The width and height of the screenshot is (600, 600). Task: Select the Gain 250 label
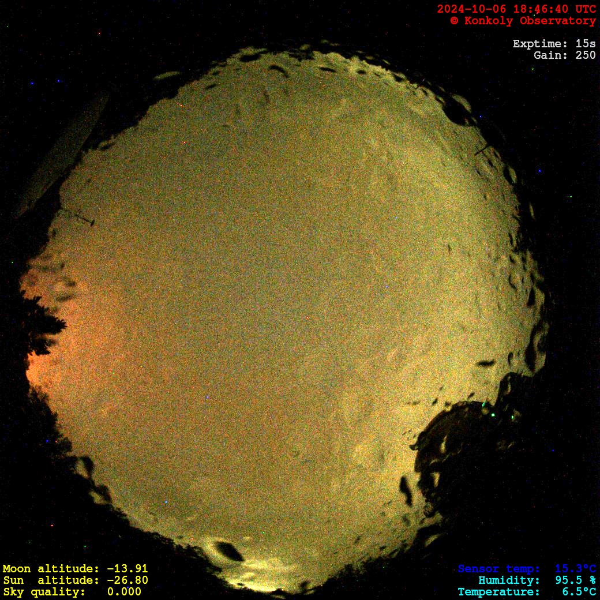[564, 55]
